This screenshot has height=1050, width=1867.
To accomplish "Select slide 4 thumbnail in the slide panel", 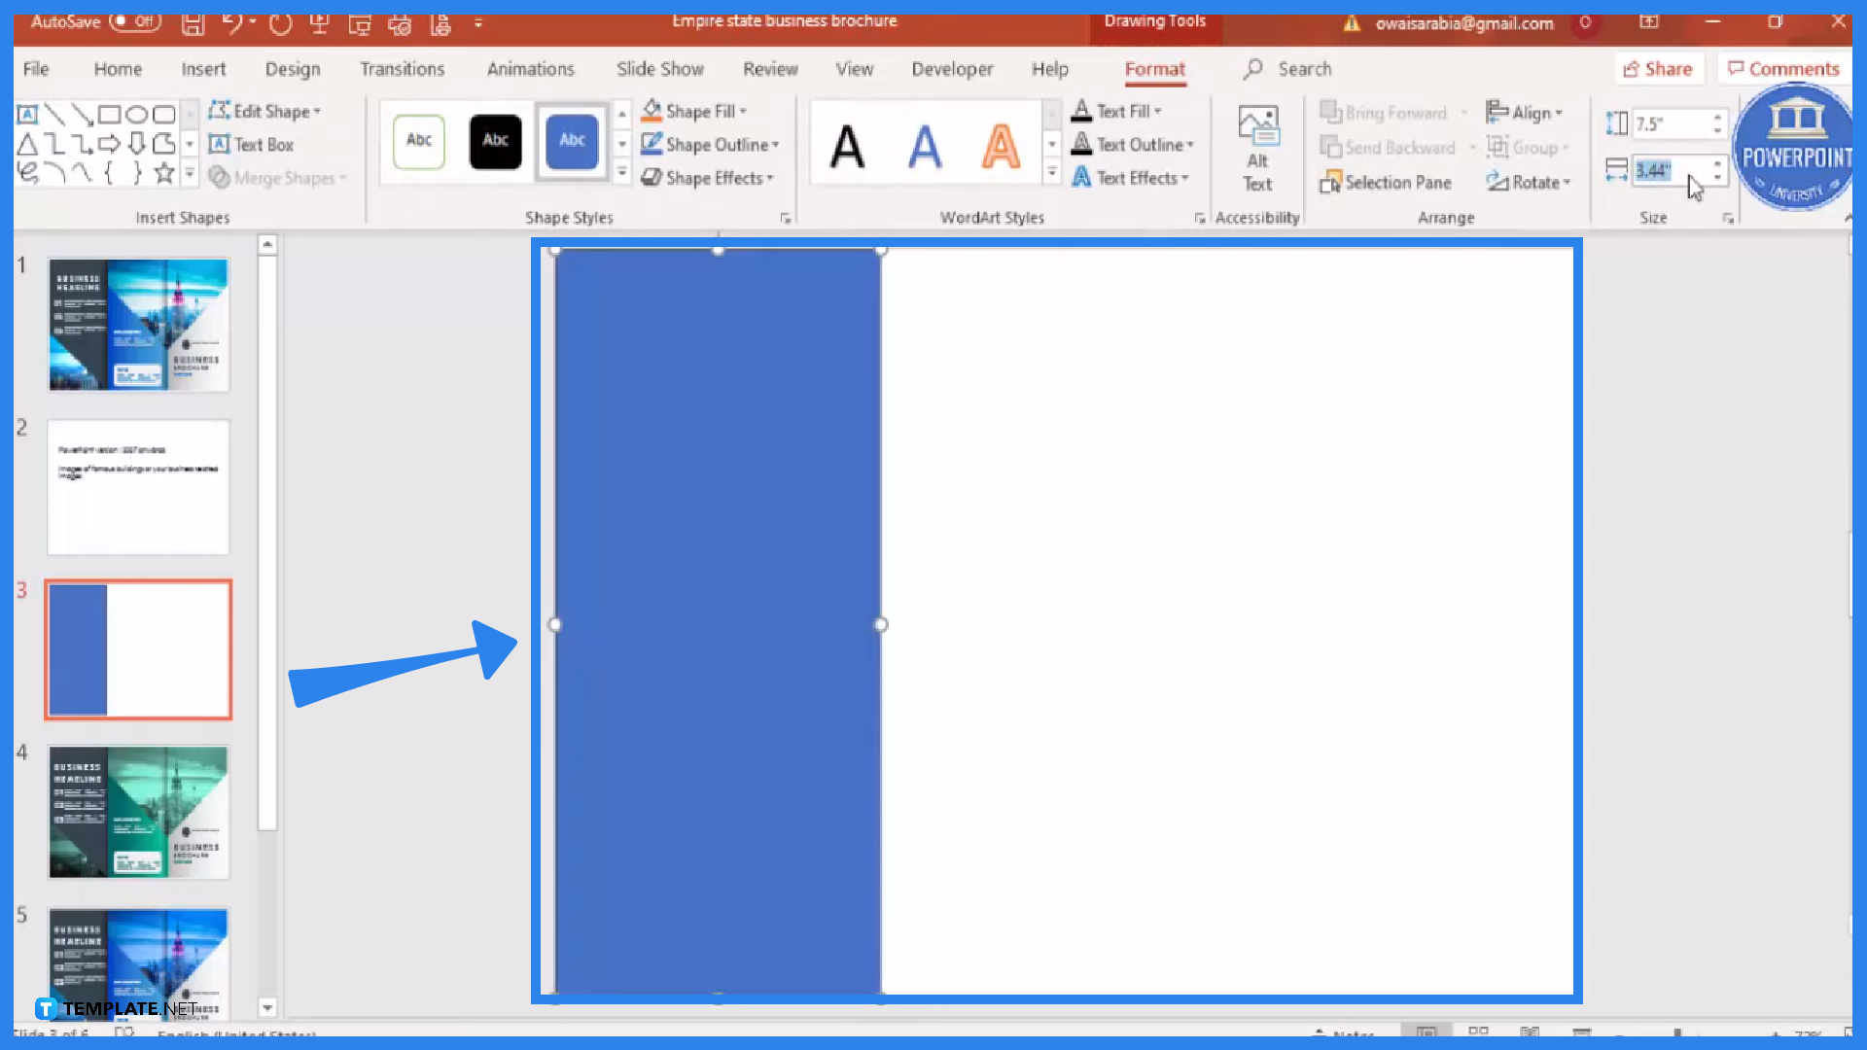I will (x=137, y=812).
